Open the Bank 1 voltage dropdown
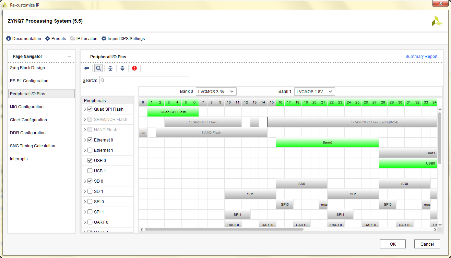This screenshot has height=258, width=451. pos(314,91)
